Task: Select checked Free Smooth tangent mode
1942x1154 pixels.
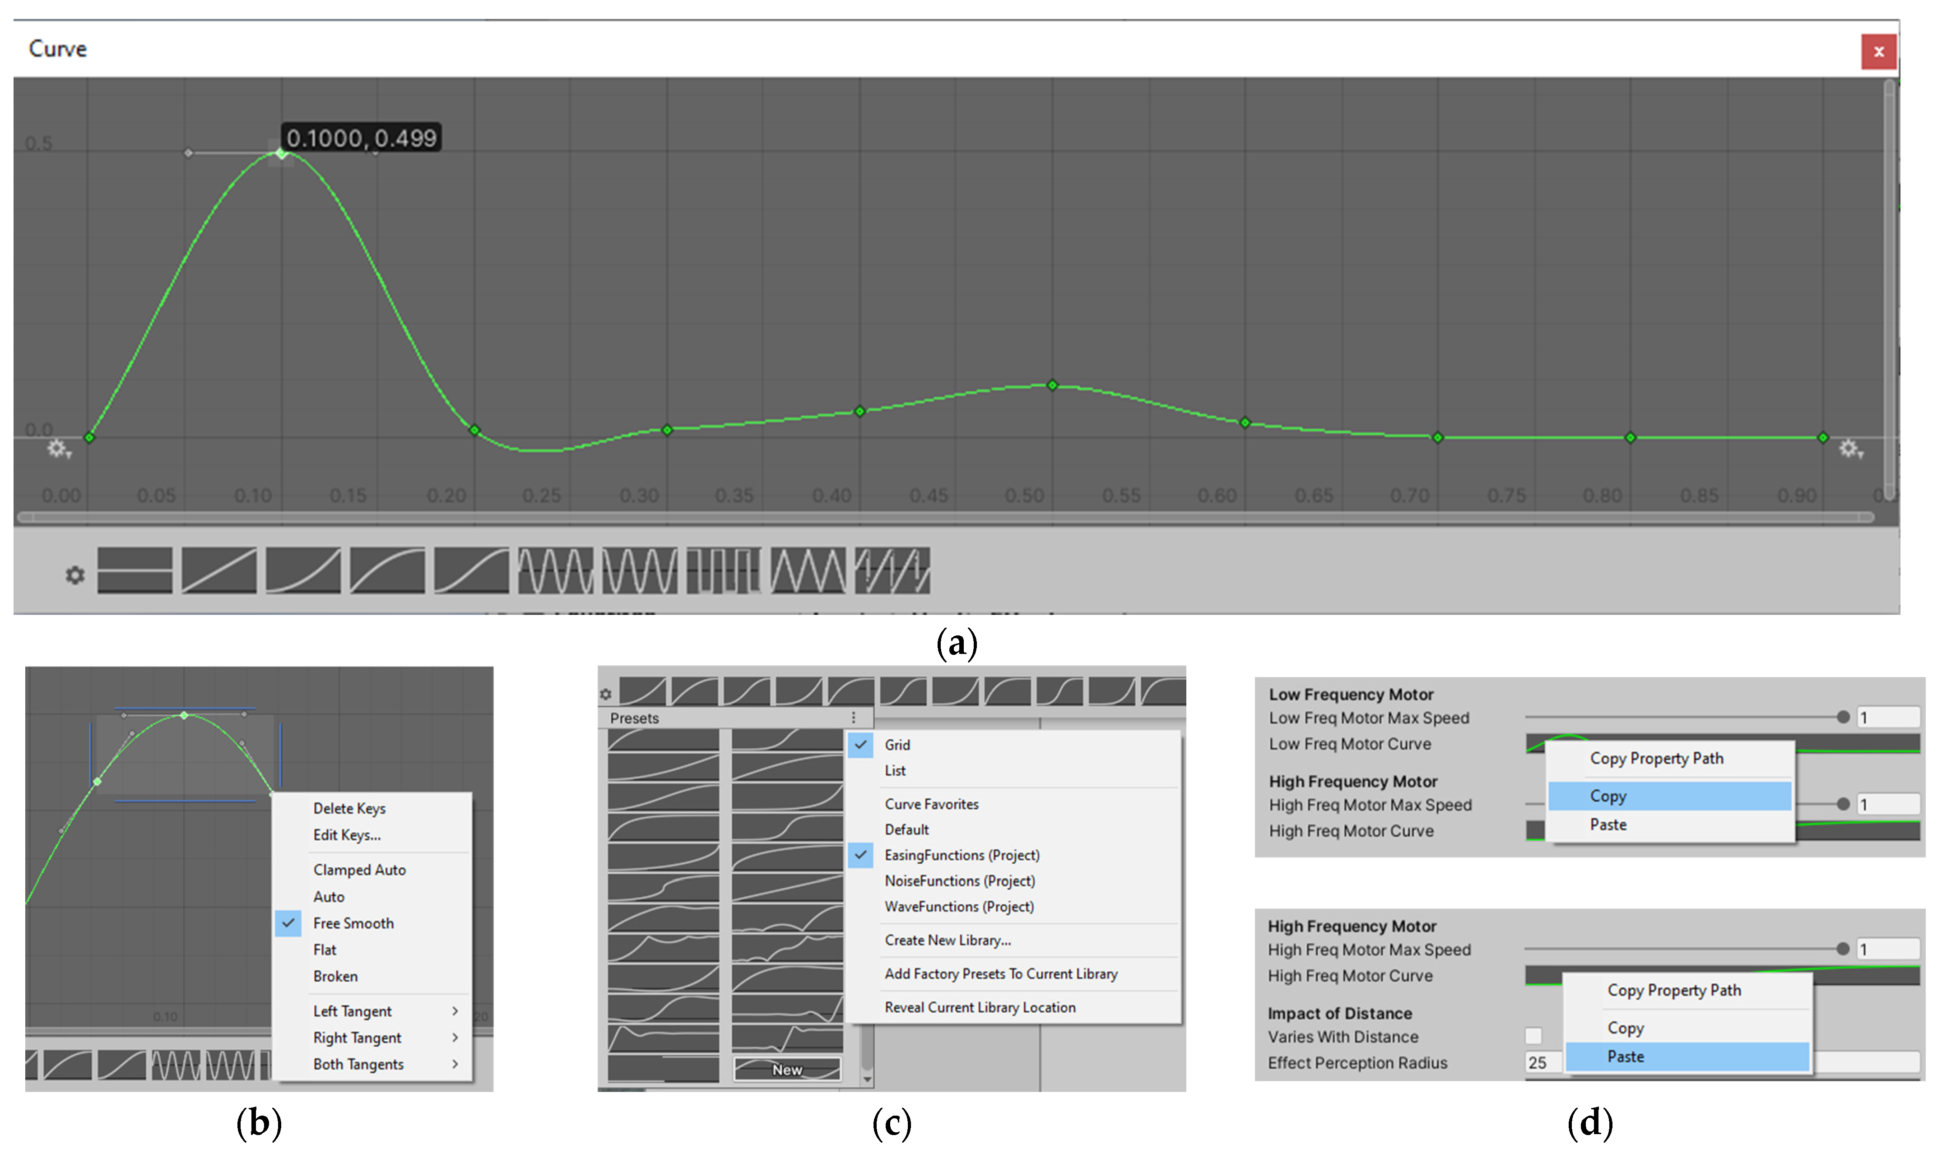Action: pos(353,923)
